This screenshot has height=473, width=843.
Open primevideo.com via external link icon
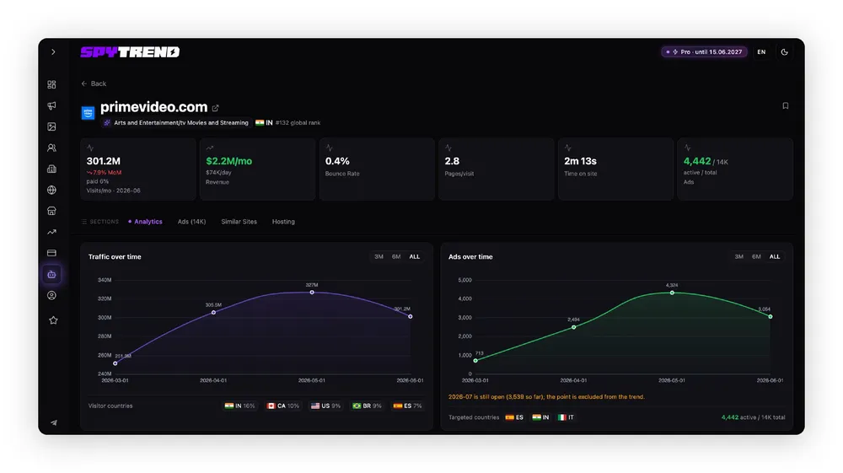(216, 108)
